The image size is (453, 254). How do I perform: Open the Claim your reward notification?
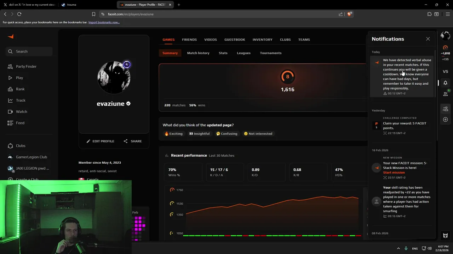tap(402, 125)
